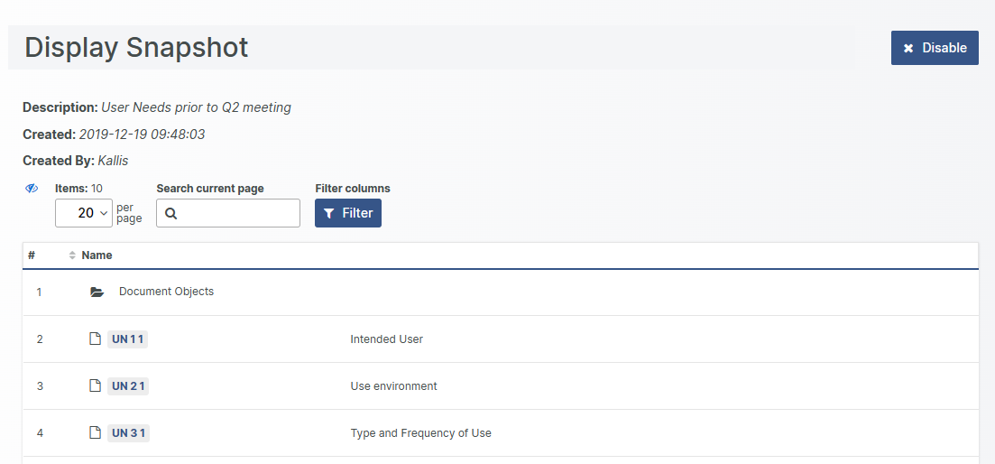Click the sort arrows beside Name column
This screenshot has height=464, width=995.
72,255
